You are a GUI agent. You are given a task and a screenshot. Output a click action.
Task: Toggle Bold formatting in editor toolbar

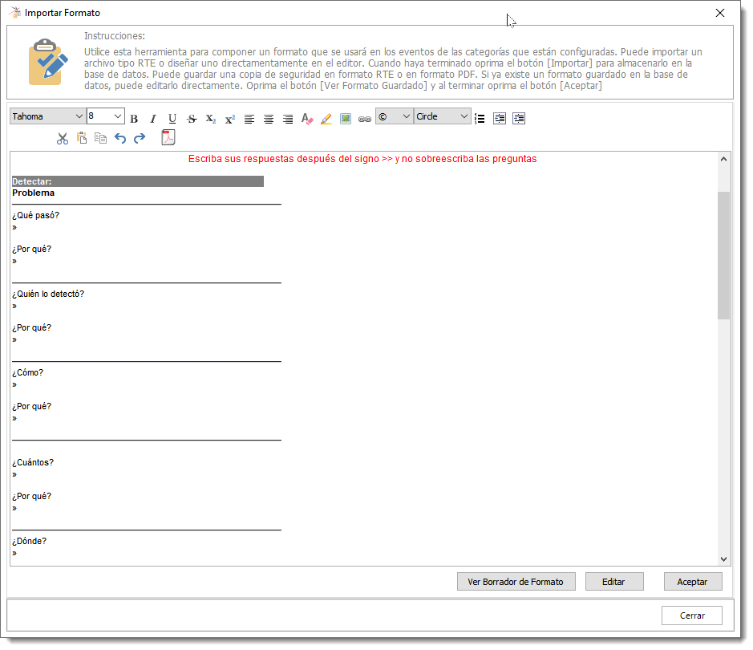pos(134,119)
